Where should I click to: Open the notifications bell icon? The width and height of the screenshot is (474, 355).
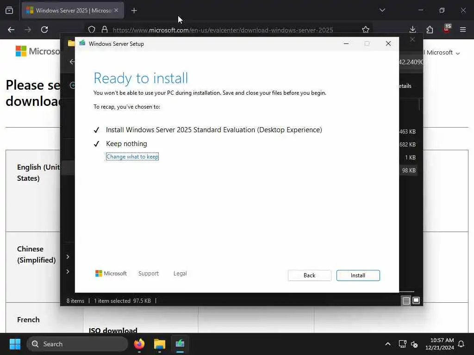(461, 344)
